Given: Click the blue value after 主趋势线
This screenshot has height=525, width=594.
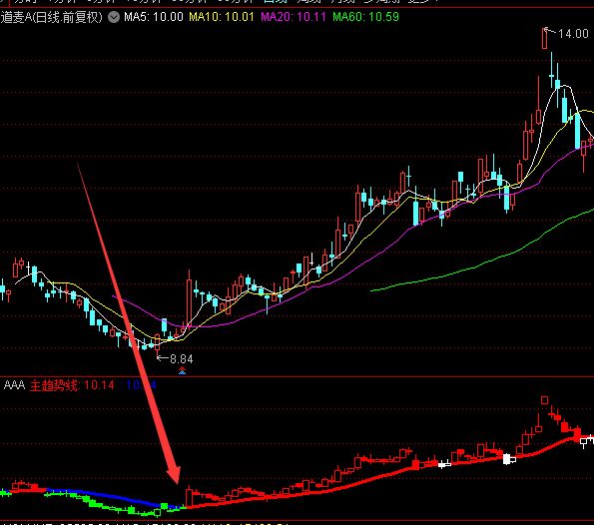Looking at the screenshot, I should (x=141, y=385).
